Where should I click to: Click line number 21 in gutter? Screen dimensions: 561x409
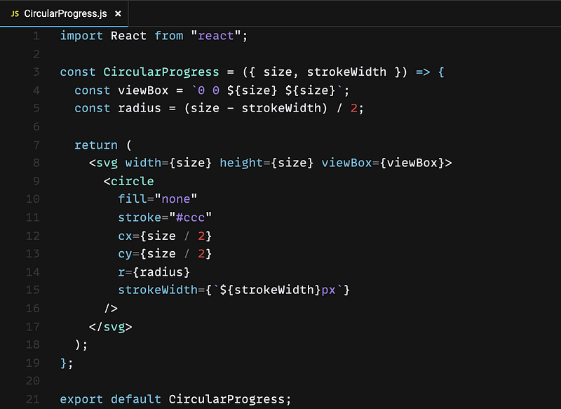coord(32,399)
